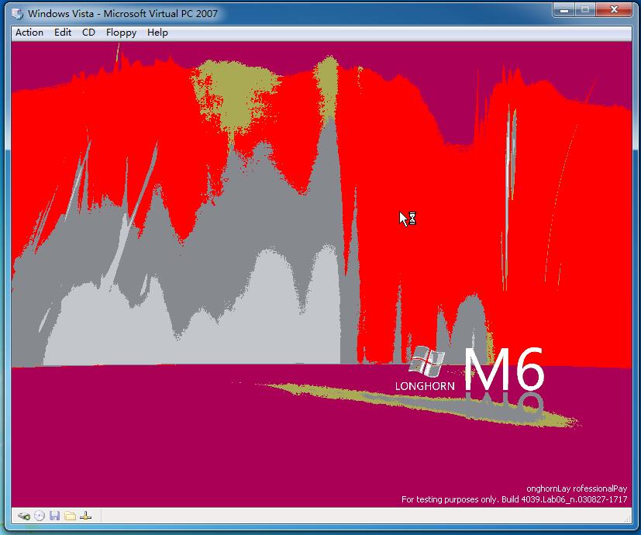
Task: Open the Help menu
Action: 157,33
